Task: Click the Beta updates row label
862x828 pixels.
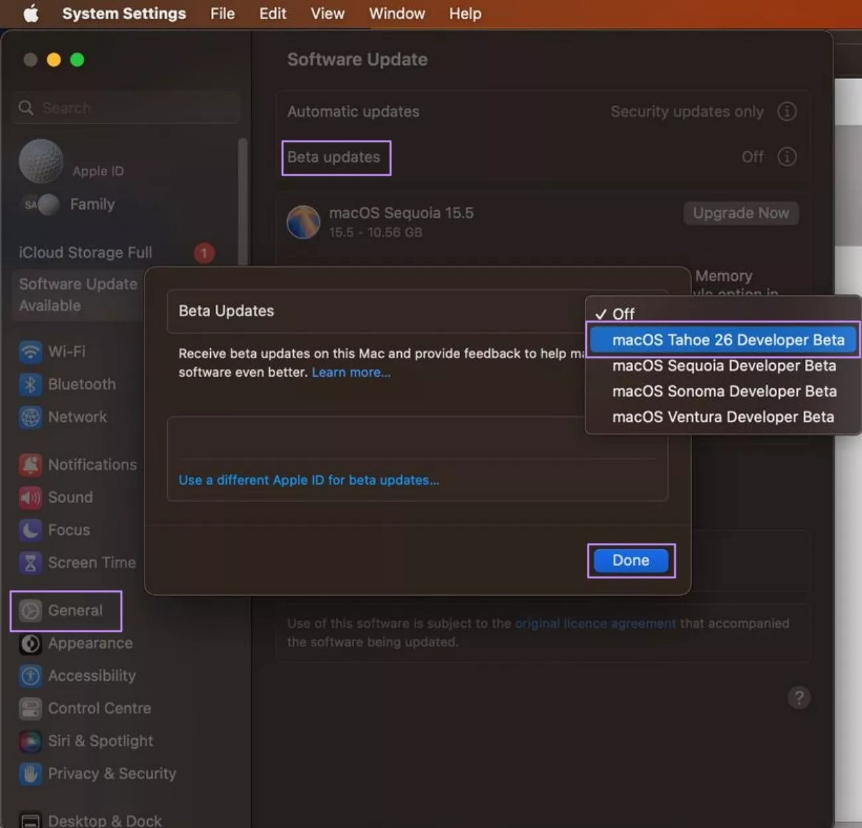Action: click(334, 157)
